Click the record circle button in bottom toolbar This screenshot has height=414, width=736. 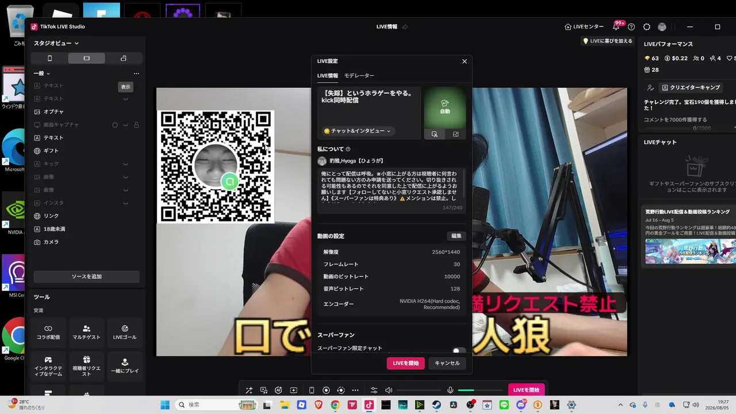326,390
